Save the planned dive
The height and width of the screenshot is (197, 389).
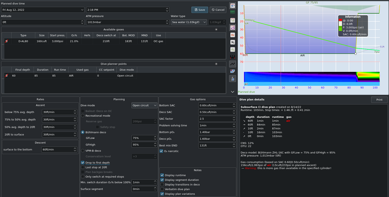199,9
